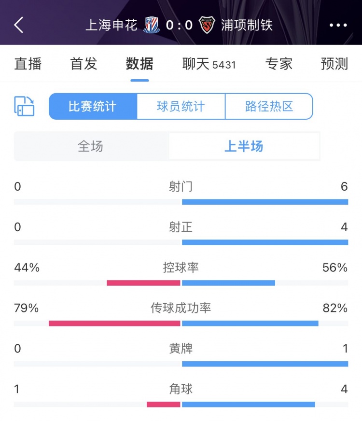Switch to the 直播 tab
The width and height of the screenshot is (362, 421).
point(28,64)
